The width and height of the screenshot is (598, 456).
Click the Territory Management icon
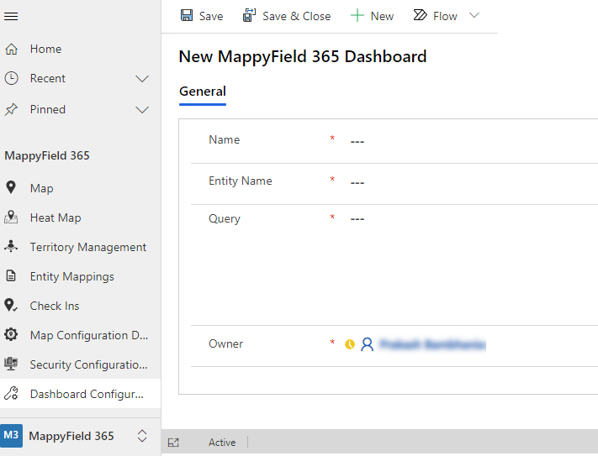(11, 246)
